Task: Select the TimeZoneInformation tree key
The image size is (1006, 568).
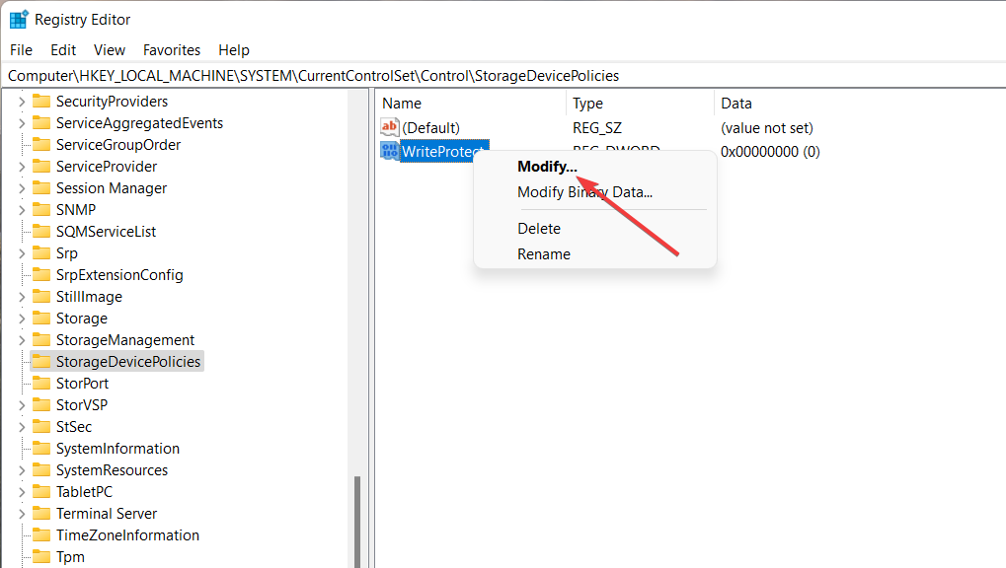Action: [127, 535]
